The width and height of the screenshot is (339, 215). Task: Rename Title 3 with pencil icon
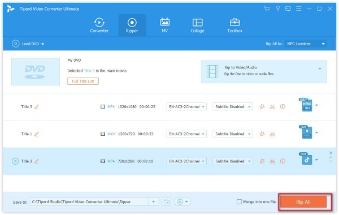[x=37, y=107]
